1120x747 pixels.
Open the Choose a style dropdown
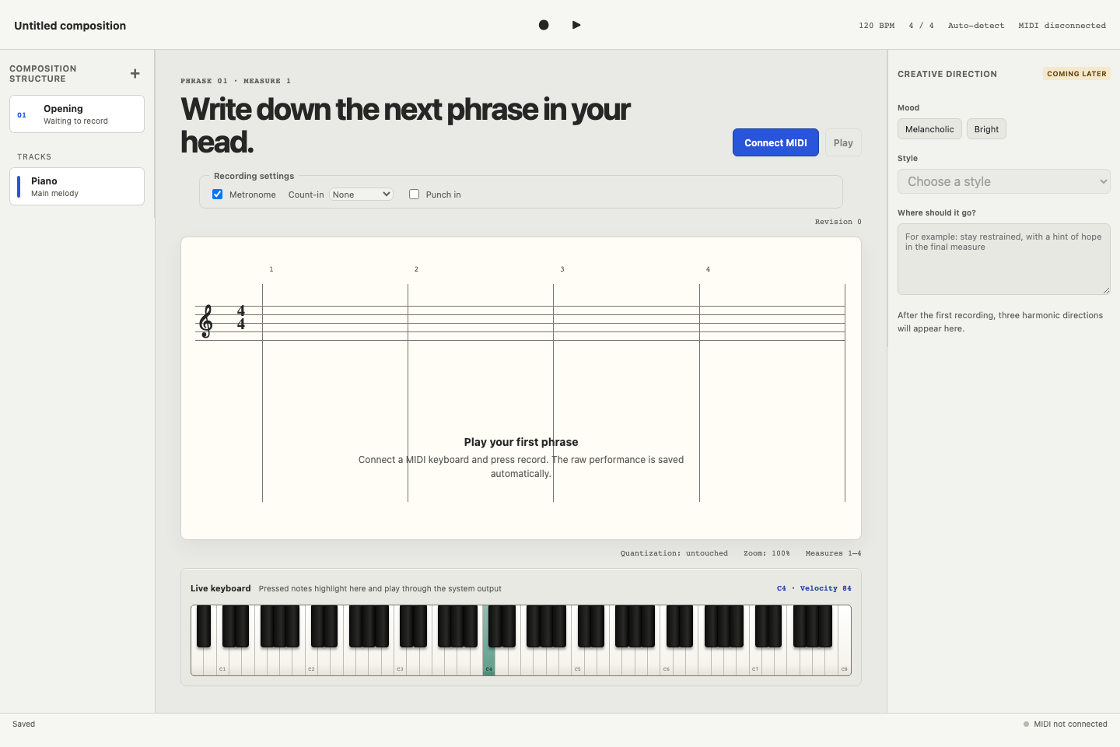click(1003, 181)
